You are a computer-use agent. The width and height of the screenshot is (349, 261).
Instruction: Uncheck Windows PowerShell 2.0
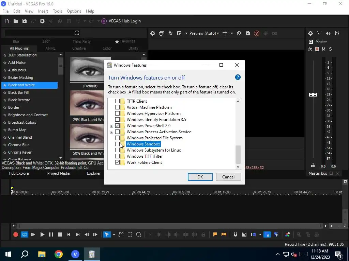coord(117,126)
